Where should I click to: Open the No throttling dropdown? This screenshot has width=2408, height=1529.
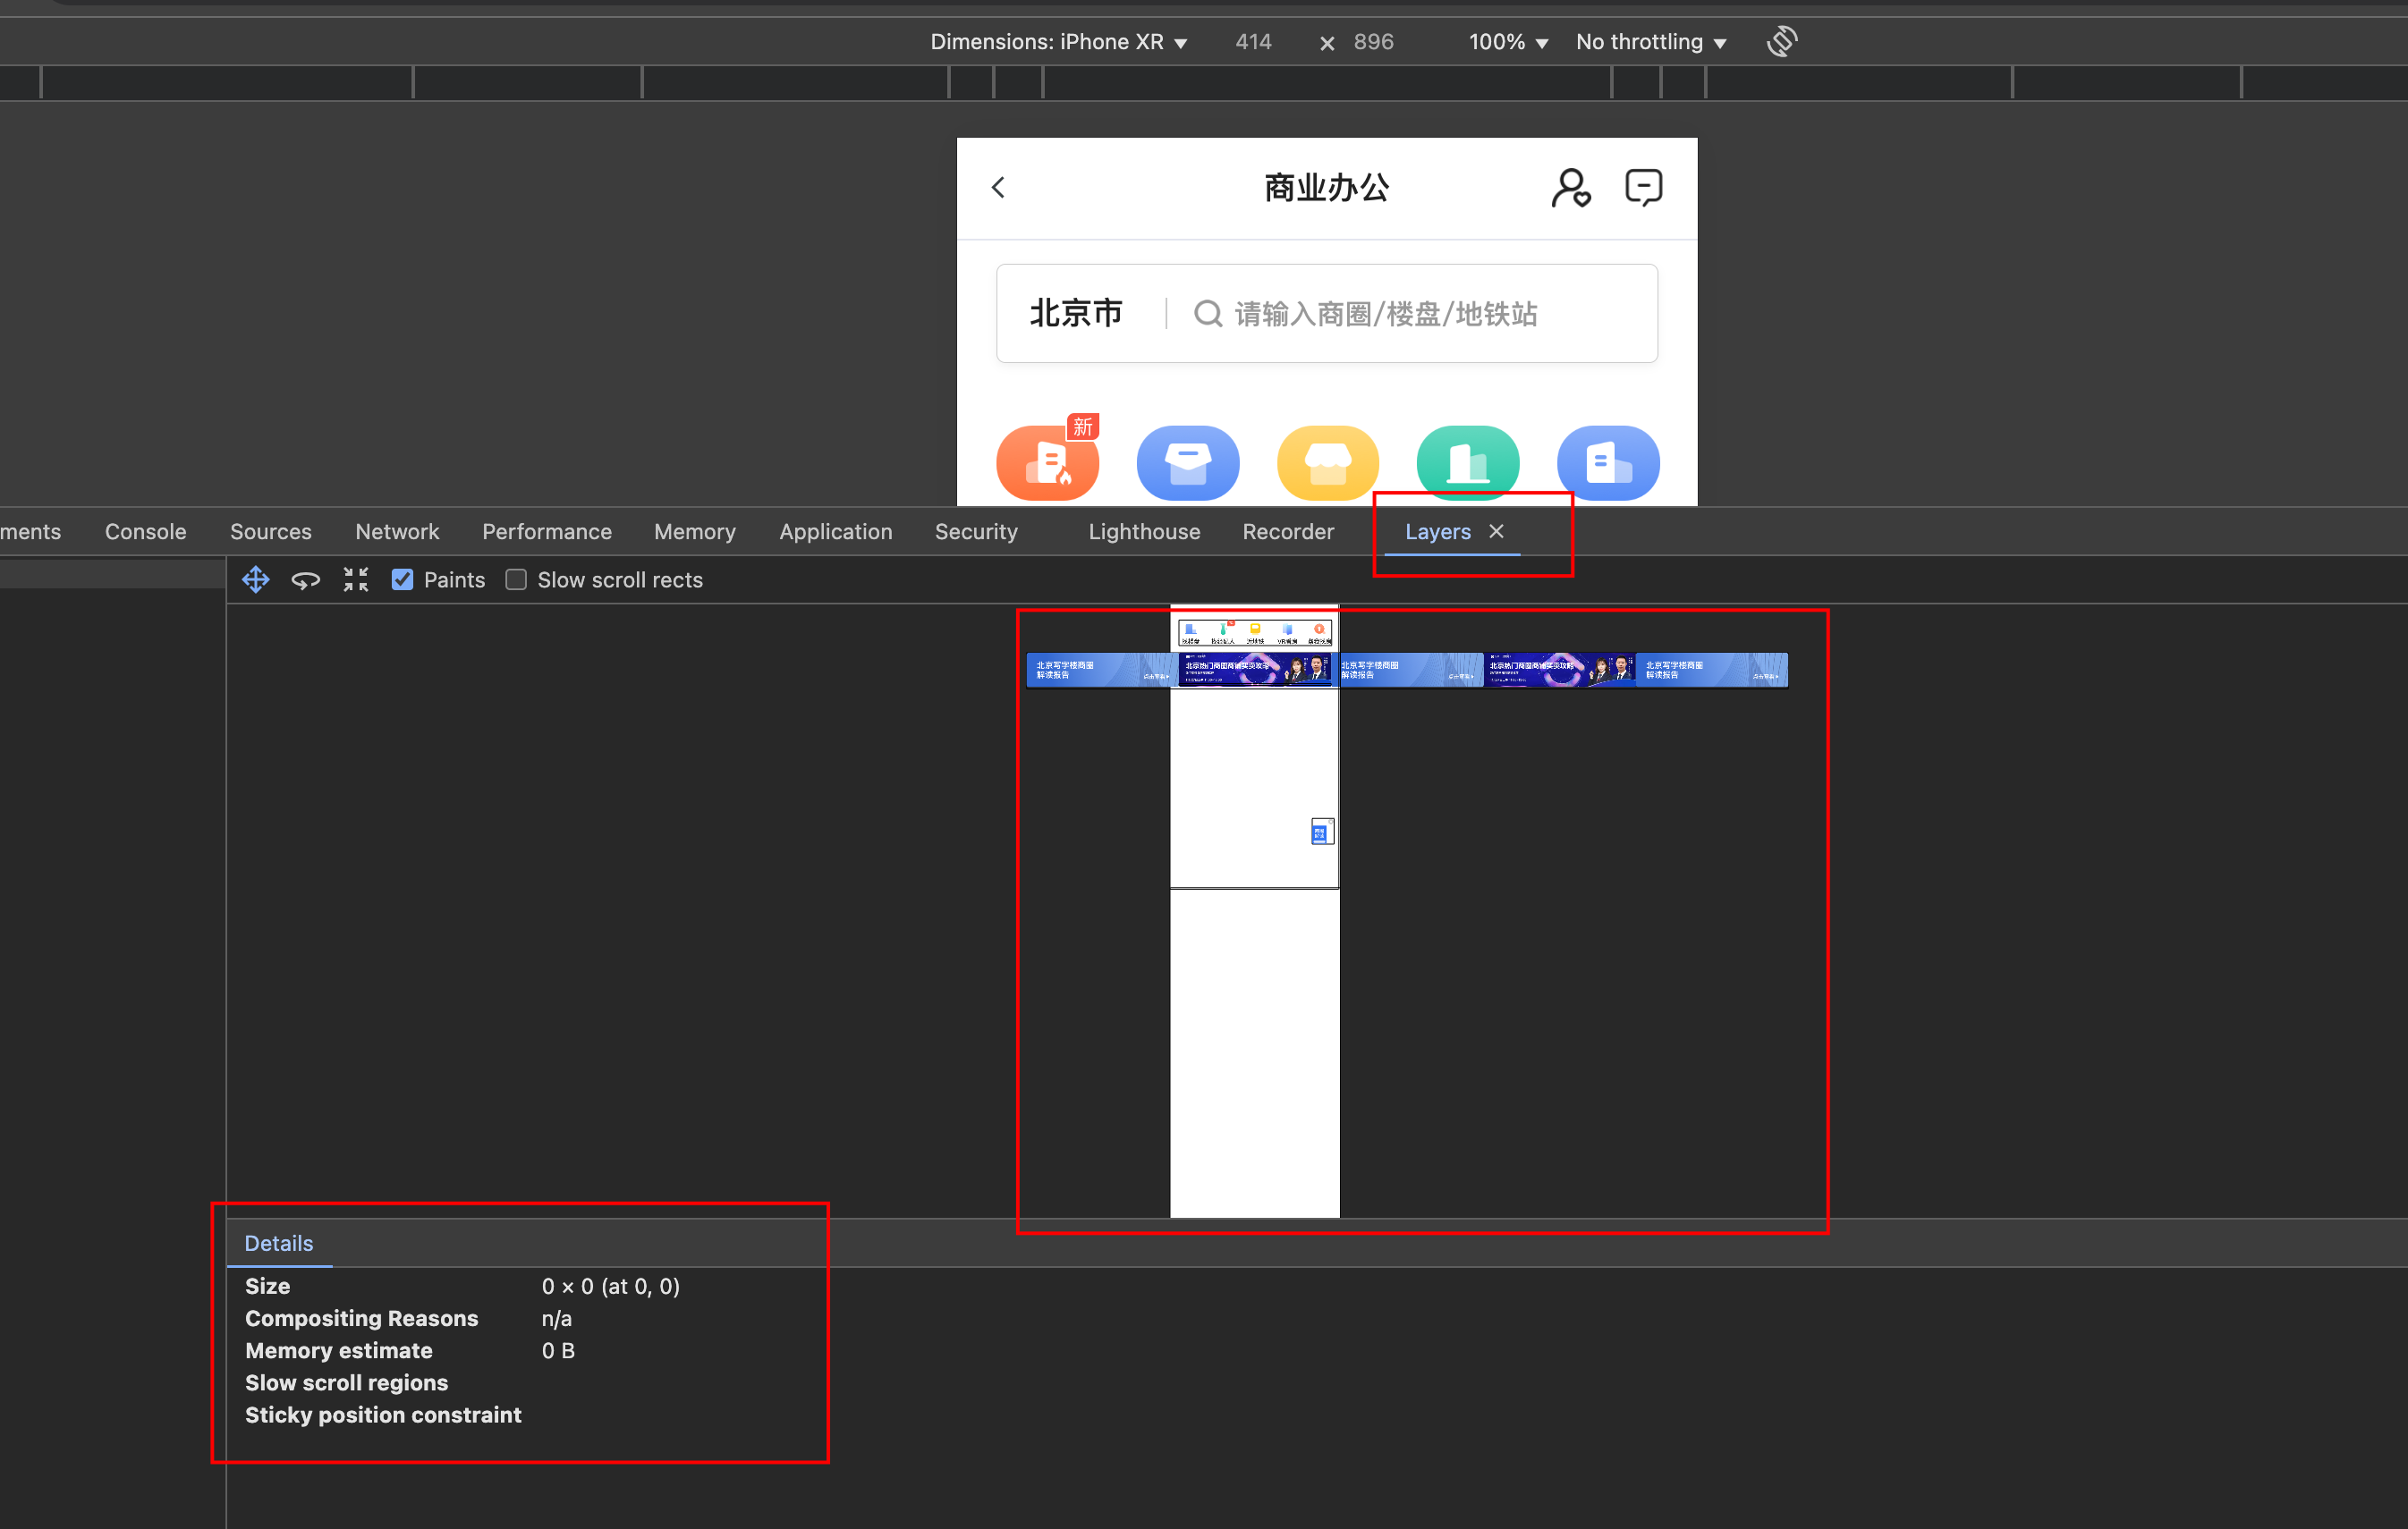click(x=1651, y=42)
